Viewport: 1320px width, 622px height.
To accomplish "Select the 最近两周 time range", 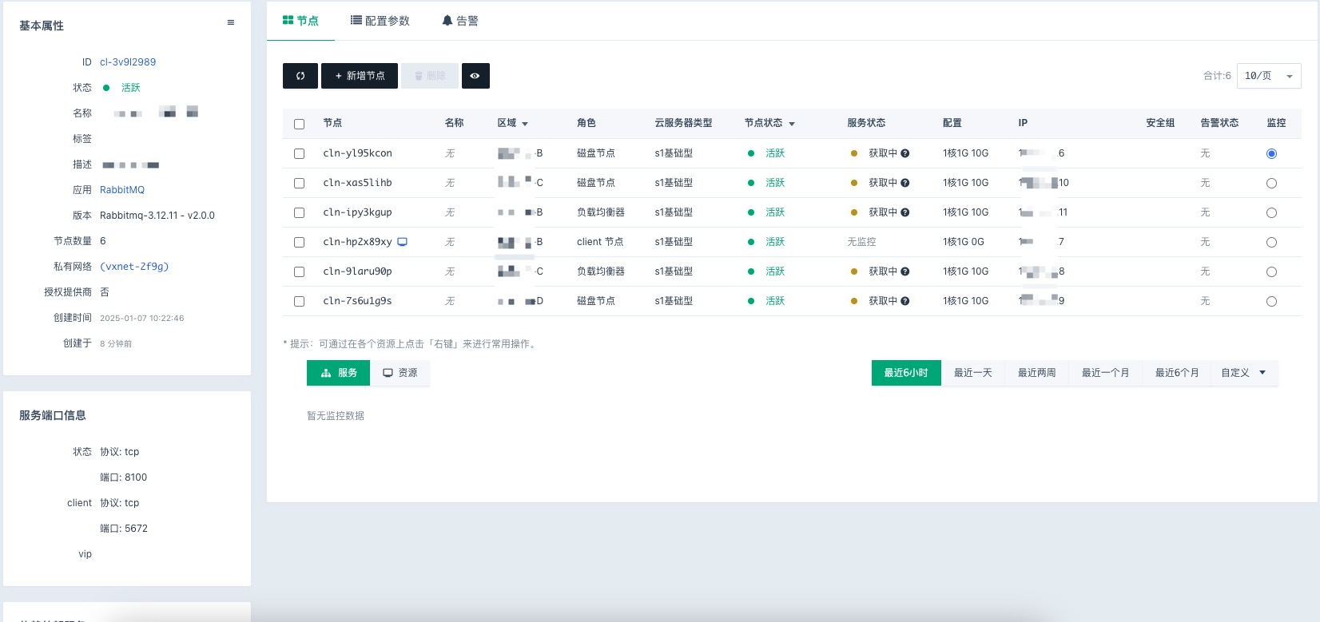I will (1036, 373).
